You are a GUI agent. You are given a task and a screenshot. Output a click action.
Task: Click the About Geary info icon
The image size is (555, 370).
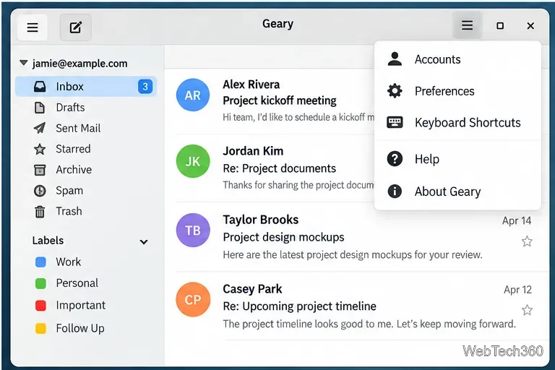(x=395, y=192)
